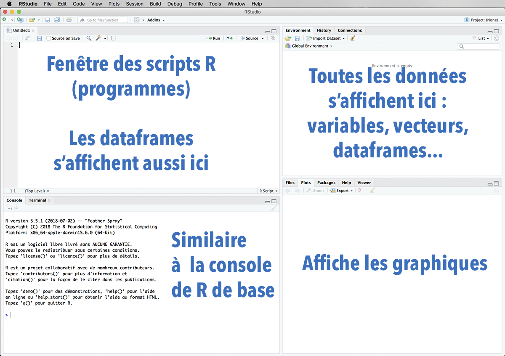Expand the Import Dataset dropdown
505x356 pixels.
click(325, 38)
